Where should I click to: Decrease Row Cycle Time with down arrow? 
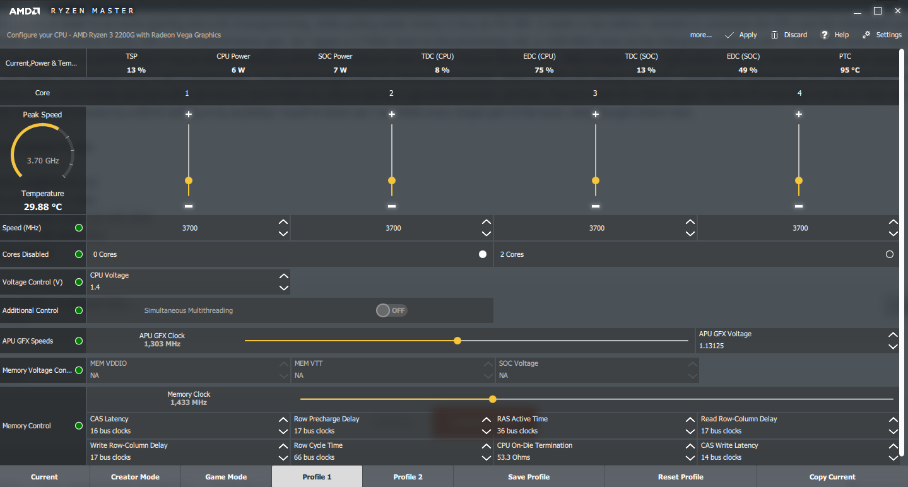point(486,458)
